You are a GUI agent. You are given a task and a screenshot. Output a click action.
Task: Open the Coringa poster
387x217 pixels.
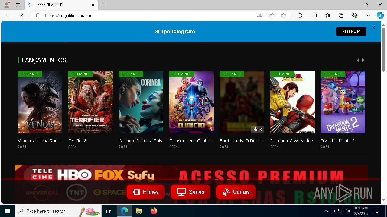[x=141, y=102]
